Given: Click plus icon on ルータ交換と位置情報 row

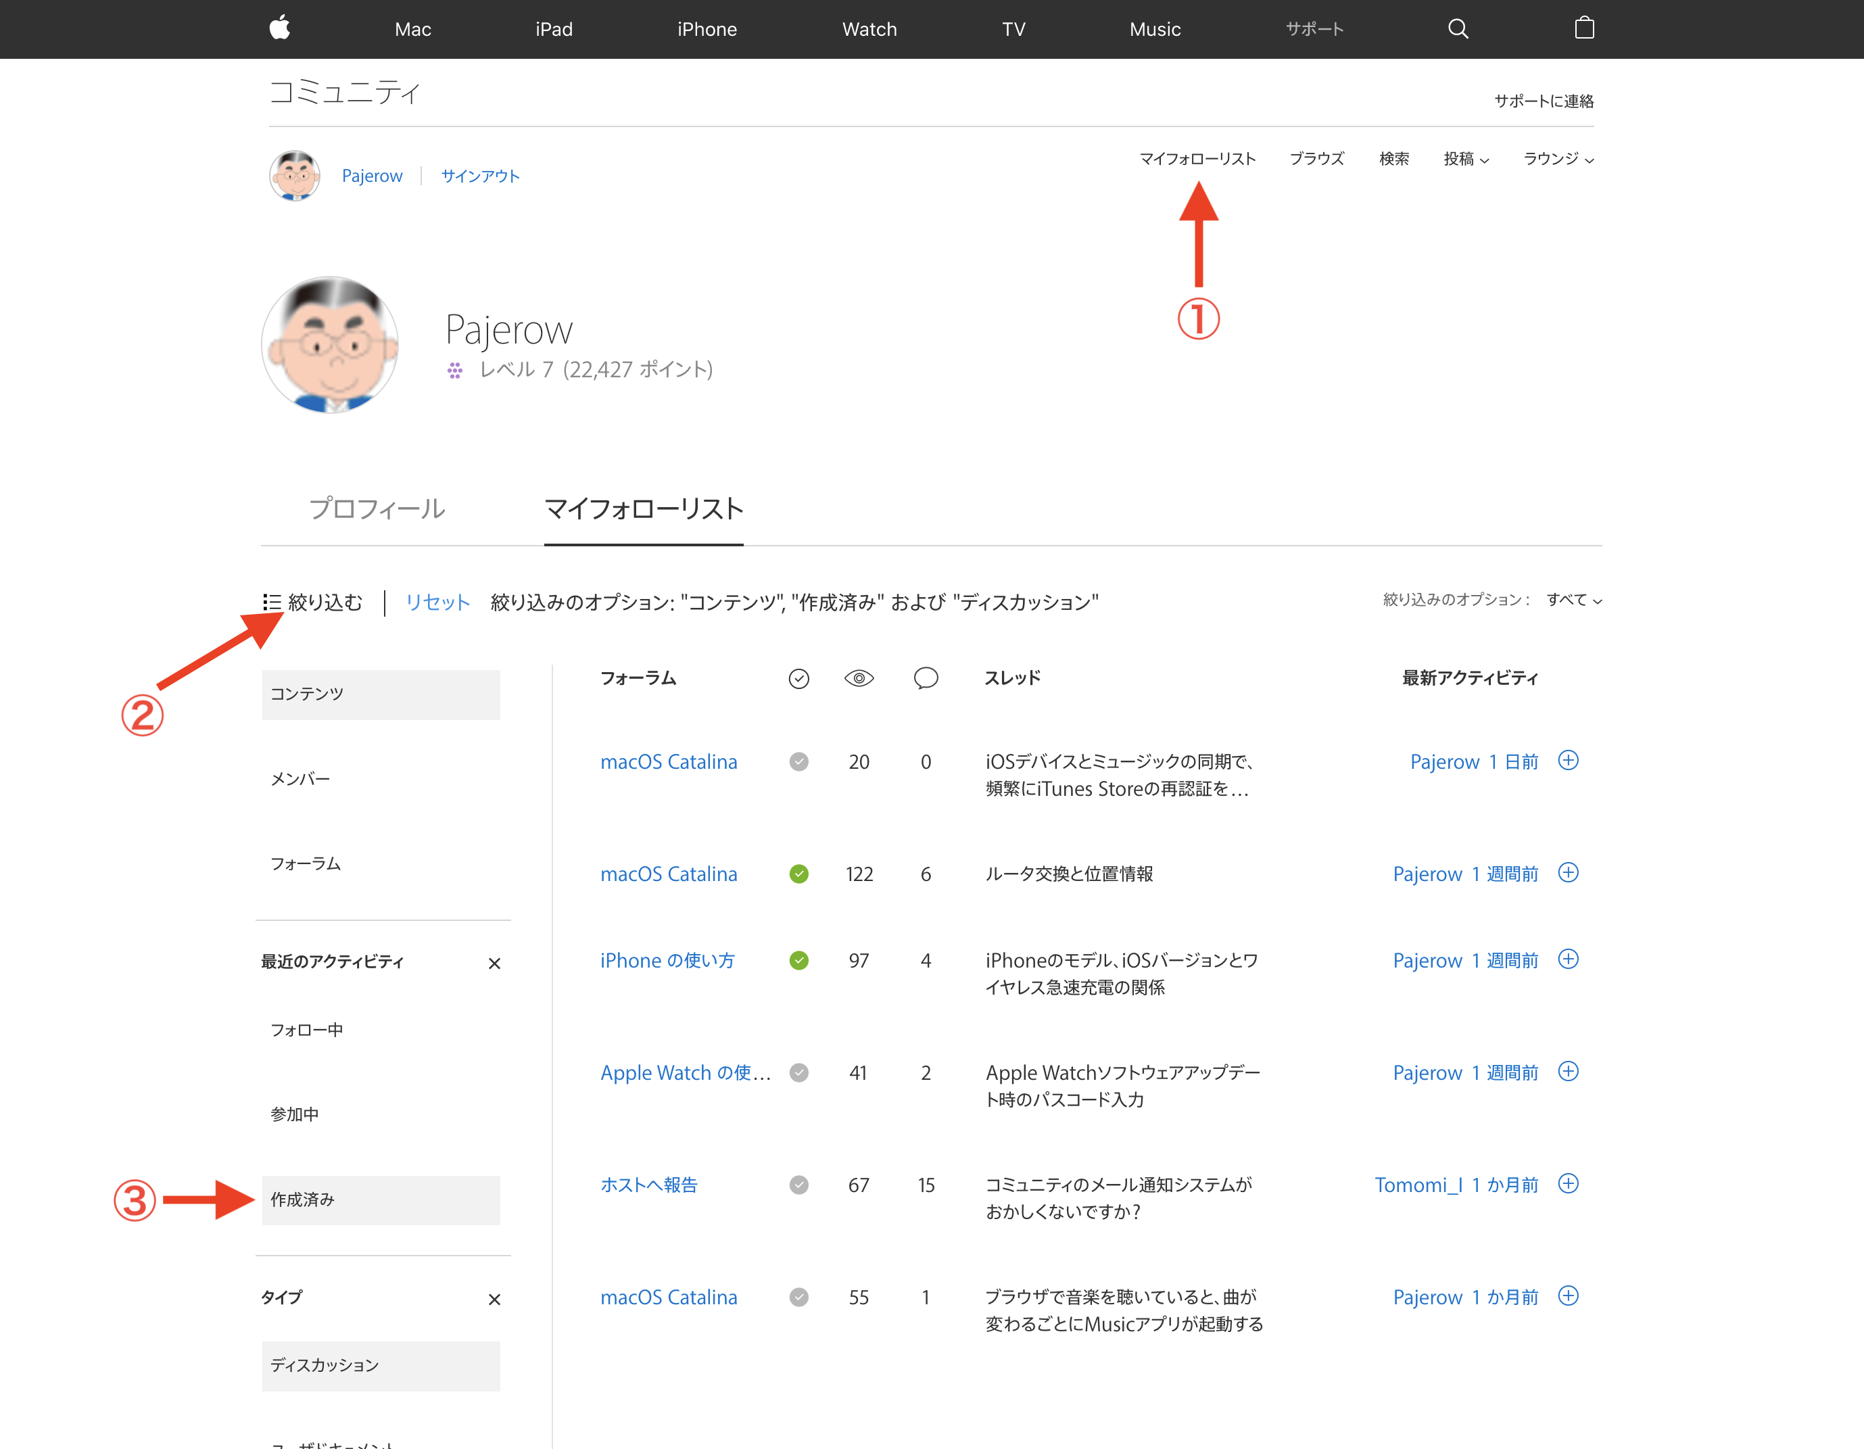Looking at the screenshot, I should tap(1568, 872).
